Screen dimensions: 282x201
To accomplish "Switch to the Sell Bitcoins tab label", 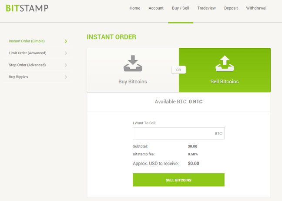I will (225, 82).
